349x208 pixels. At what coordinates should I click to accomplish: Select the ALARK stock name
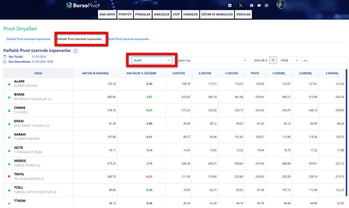click(x=19, y=82)
